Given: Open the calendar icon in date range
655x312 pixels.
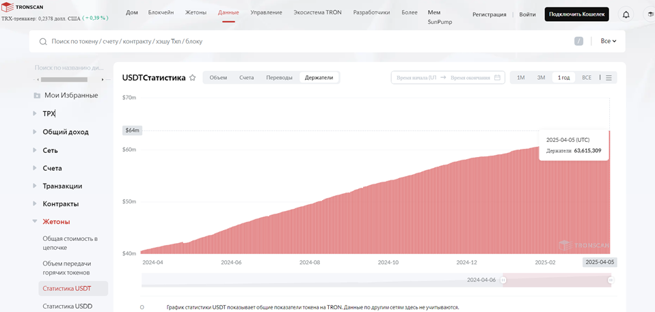Looking at the screenshot, I should pyautogui.click(x=497, y=78).
